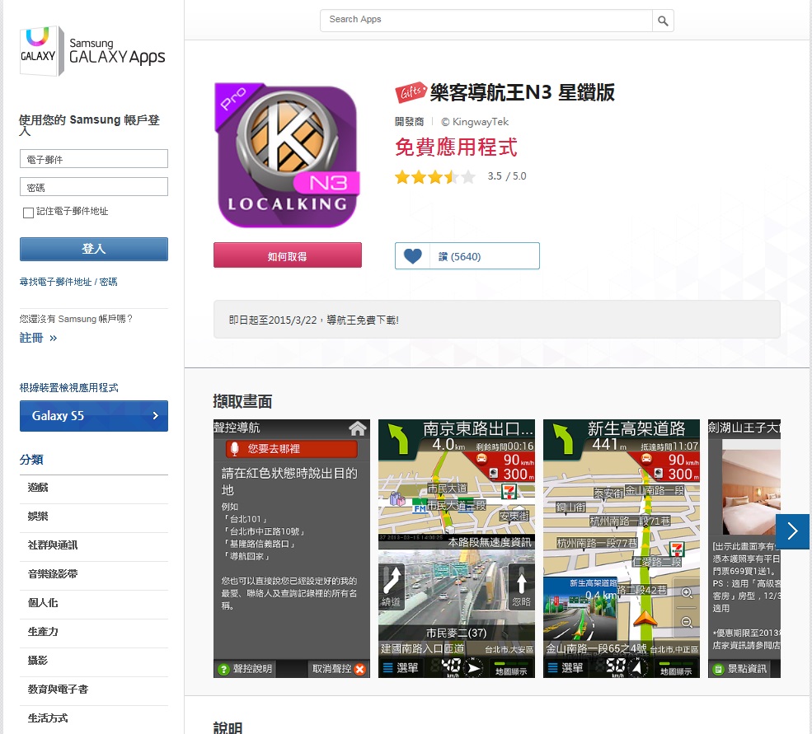Click the 3.5 / 5.0 rating text
The image size is (812, 734).
pyautogui.click(x=506, y=176)
